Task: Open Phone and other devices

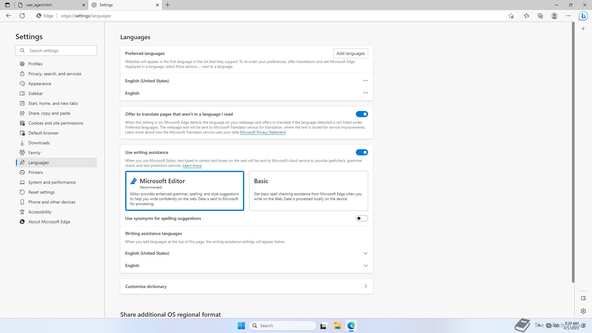Action: 56,202
